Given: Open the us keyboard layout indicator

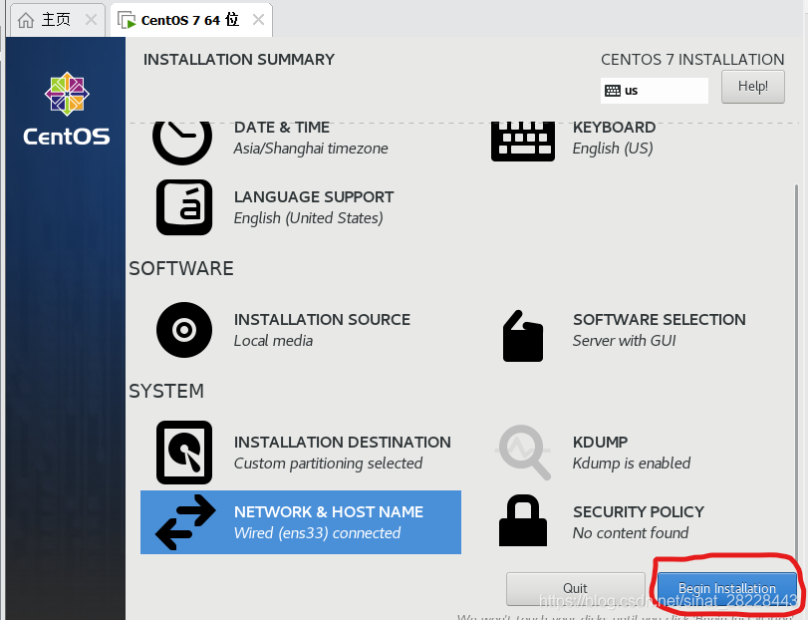Looking at the screenshot, I should click(x=655, y=91).
